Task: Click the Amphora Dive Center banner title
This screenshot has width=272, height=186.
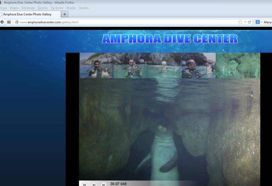Action: coord(169,39)
